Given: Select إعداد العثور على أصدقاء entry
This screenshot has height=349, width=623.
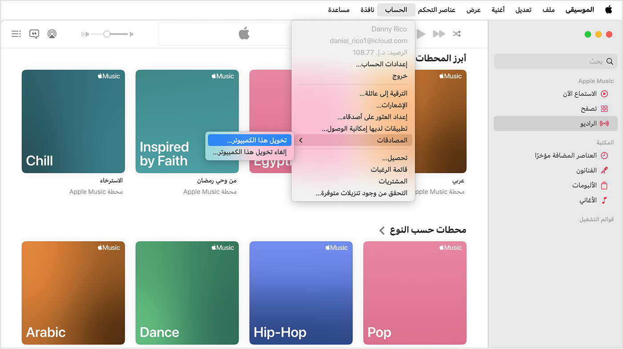Looking at the screenshot, I should click(x=353, y=117).
